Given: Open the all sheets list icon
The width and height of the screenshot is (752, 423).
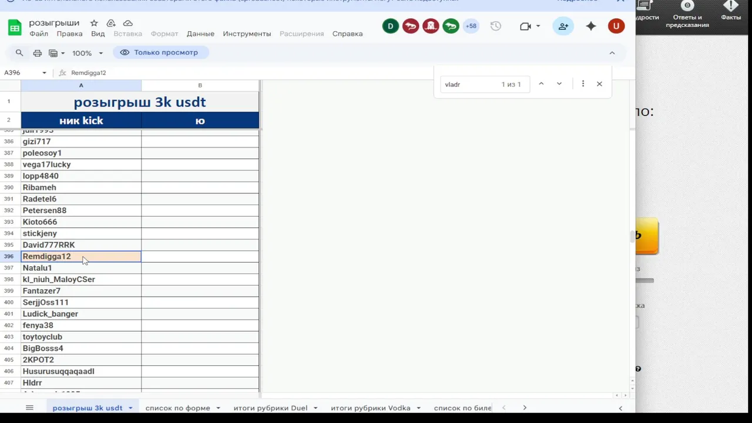Looking at the screenshot, I should point(29,408).
